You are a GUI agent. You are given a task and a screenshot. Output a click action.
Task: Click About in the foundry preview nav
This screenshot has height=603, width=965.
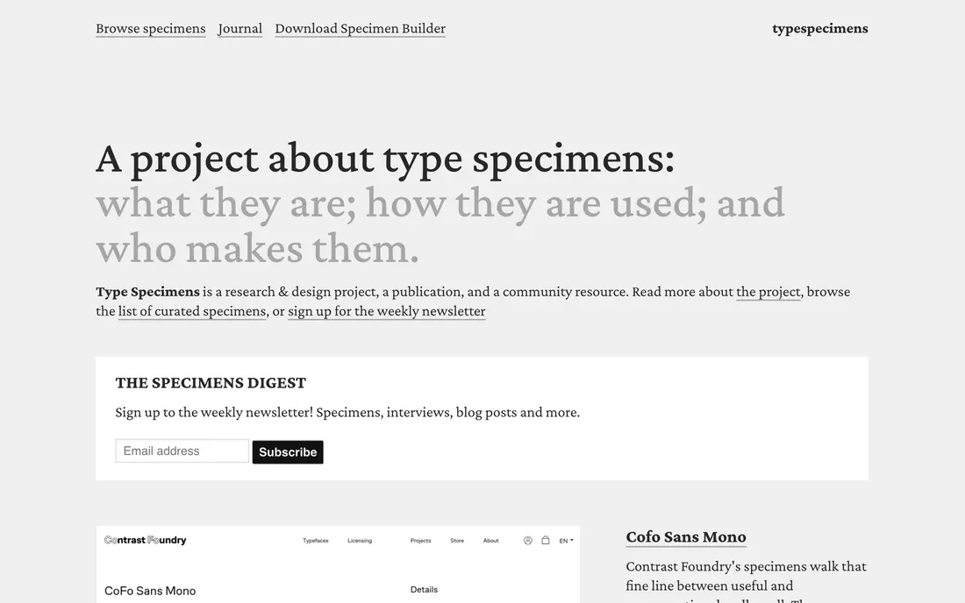[x=490, y=541]
